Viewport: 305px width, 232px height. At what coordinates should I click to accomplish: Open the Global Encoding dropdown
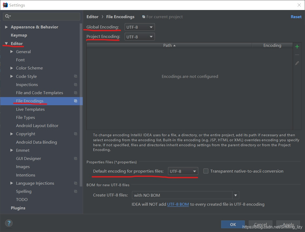pos(139,27)
